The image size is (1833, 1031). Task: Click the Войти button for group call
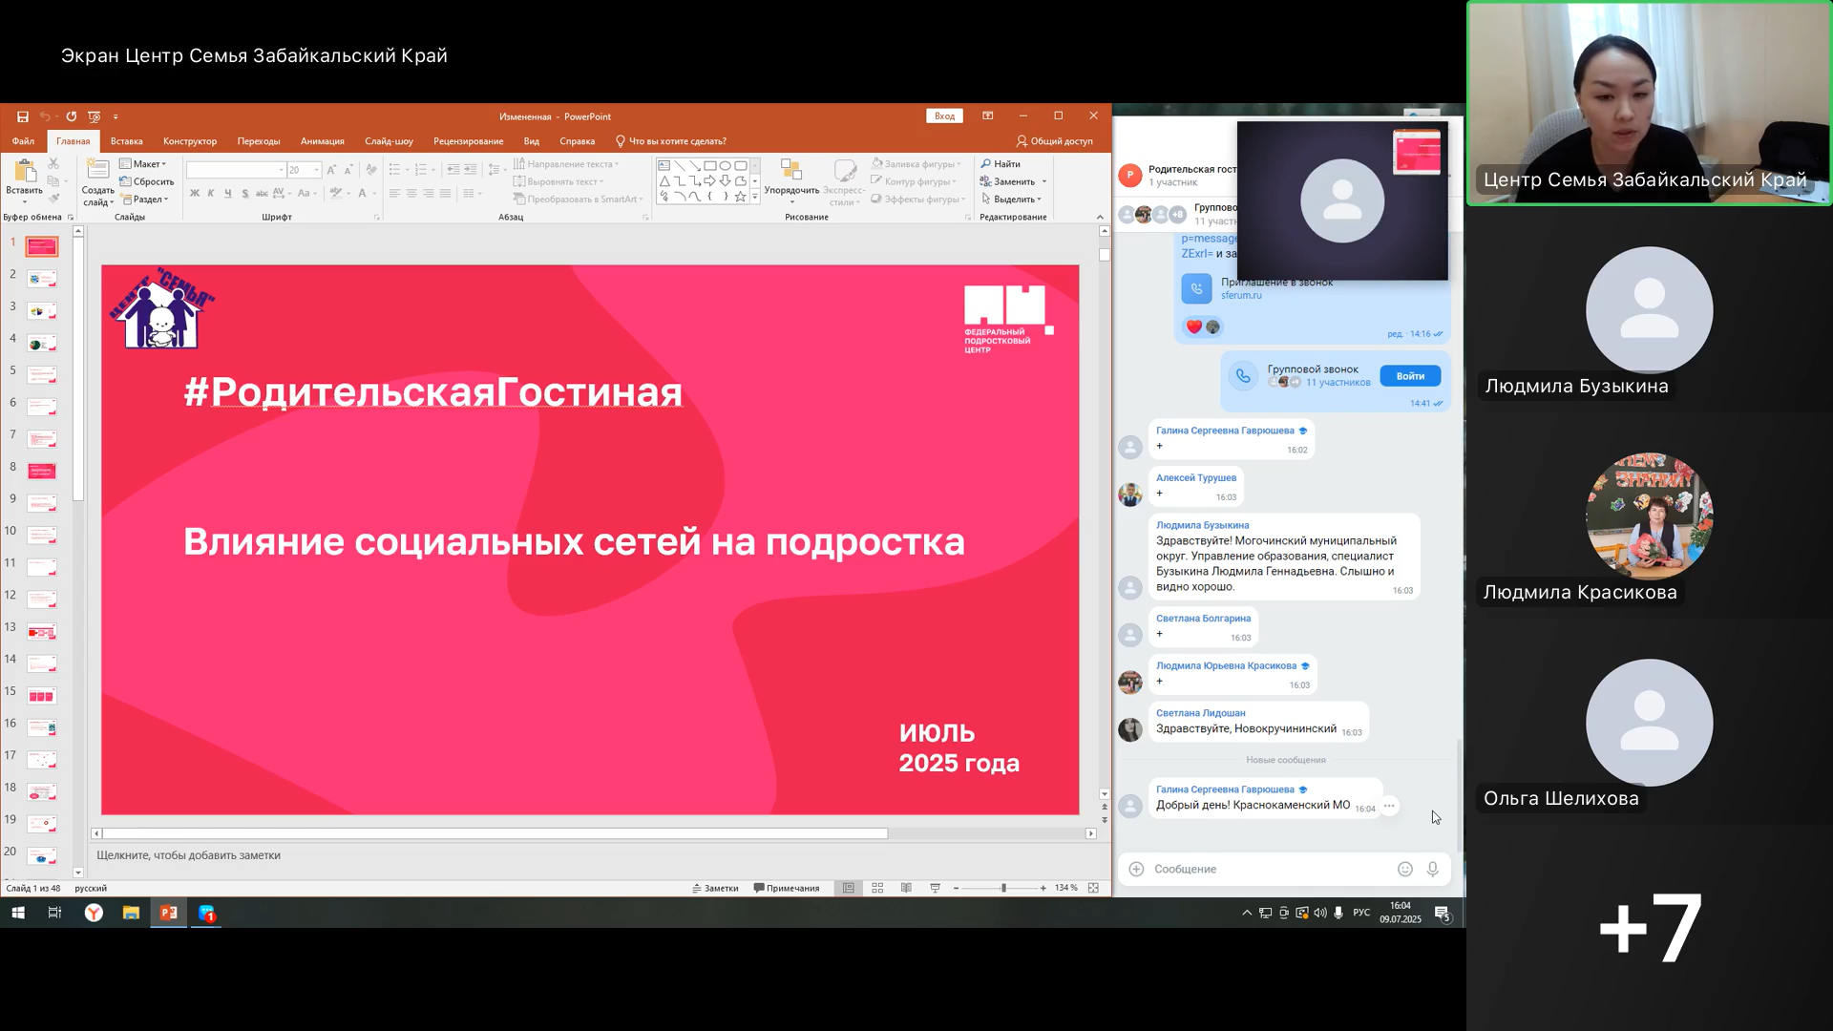coord(1409,376)
